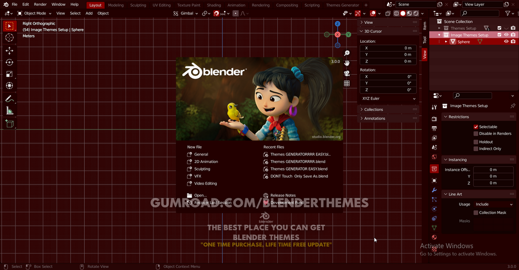Expand the Annotations sidebar panel
519x270 pixels.
click(x=388, y=119)
